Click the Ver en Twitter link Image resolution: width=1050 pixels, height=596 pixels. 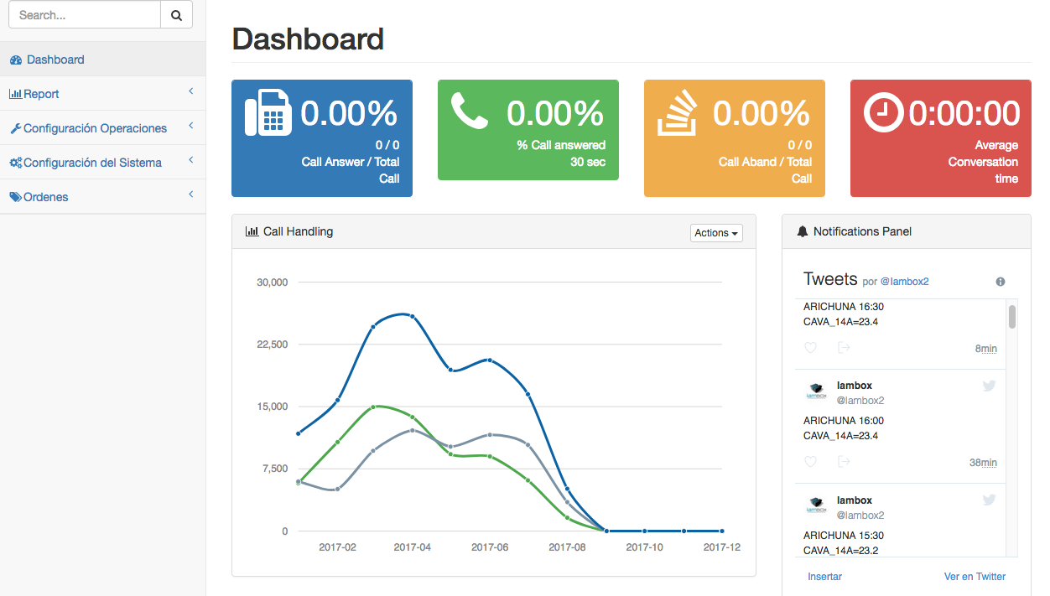point(975,577)
